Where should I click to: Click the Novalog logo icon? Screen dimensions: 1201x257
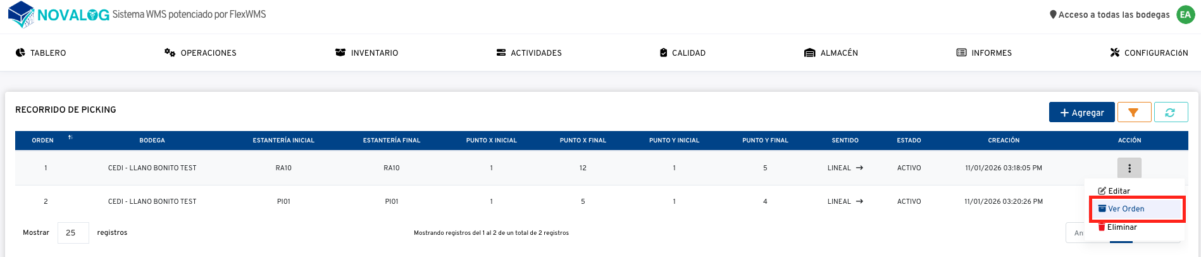coord(21,15)
